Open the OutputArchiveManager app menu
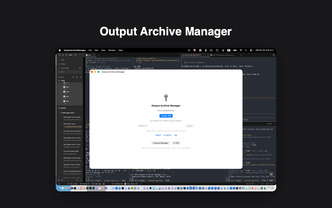The height and width of the screenshot is (208, 332). [x=75, y=50]
